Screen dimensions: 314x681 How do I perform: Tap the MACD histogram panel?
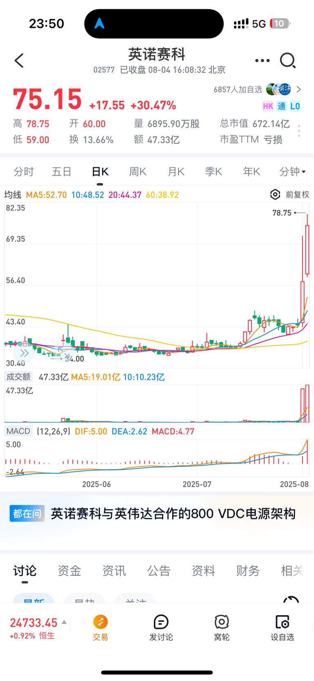[157, 458]
